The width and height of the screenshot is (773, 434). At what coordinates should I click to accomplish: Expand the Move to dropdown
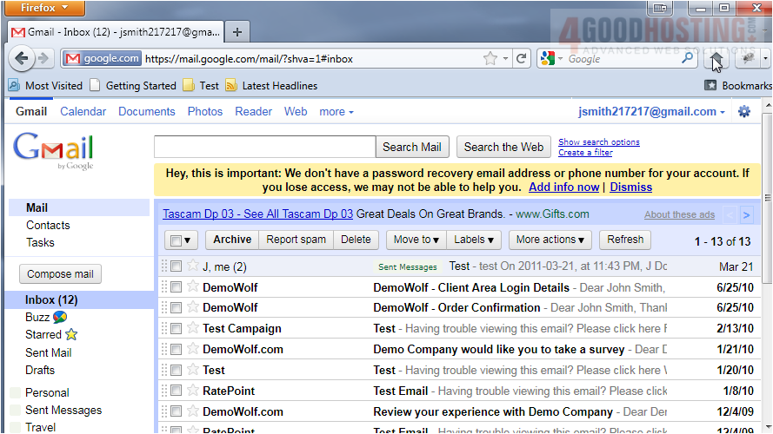416,240
